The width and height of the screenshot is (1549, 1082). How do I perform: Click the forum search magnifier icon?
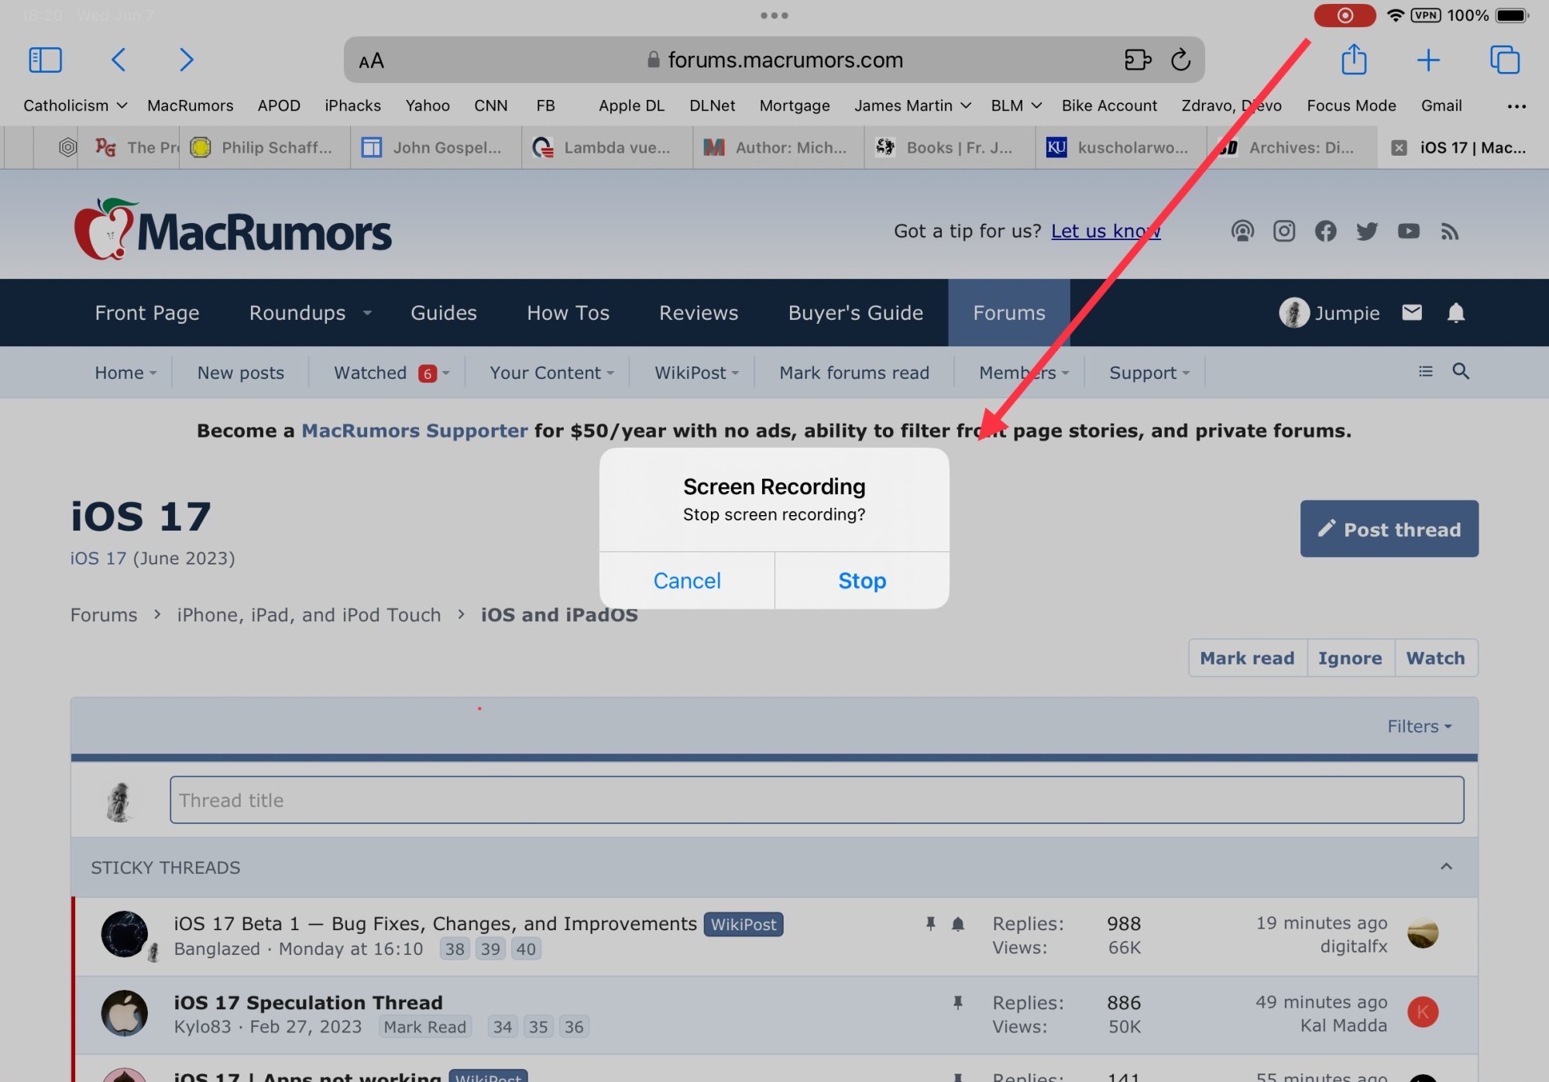click(x=1461, y=372)
